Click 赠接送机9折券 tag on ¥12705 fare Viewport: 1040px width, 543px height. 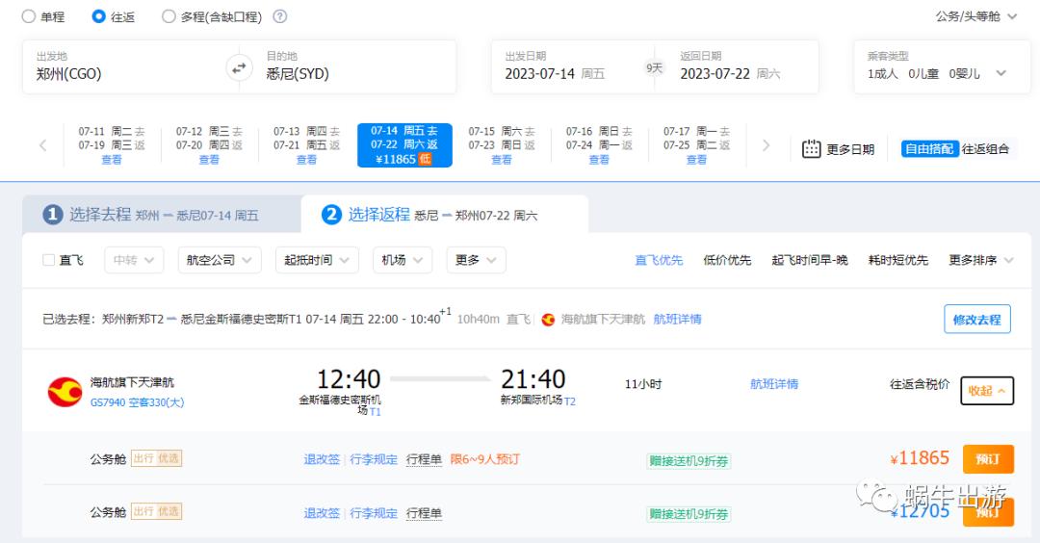click(x=689, y=514)
